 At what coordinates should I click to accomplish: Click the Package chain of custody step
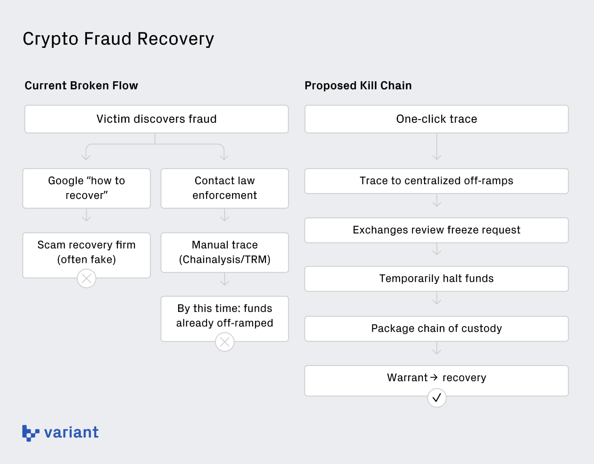pyautogui.click(x=437, y=329)
